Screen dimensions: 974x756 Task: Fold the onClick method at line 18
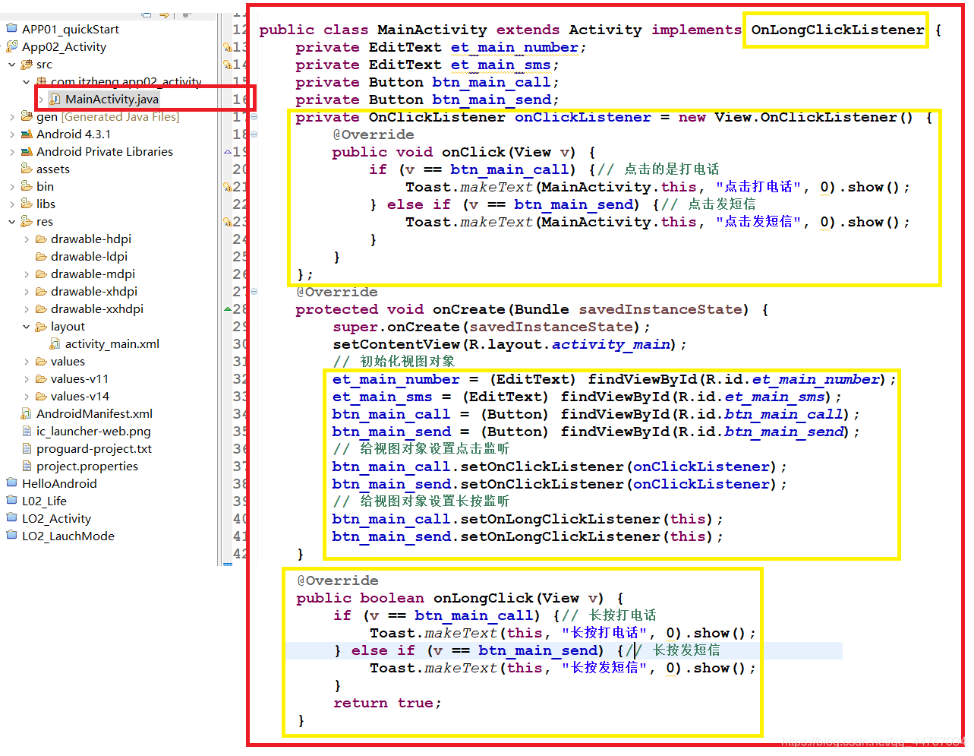tap(254, 134)
